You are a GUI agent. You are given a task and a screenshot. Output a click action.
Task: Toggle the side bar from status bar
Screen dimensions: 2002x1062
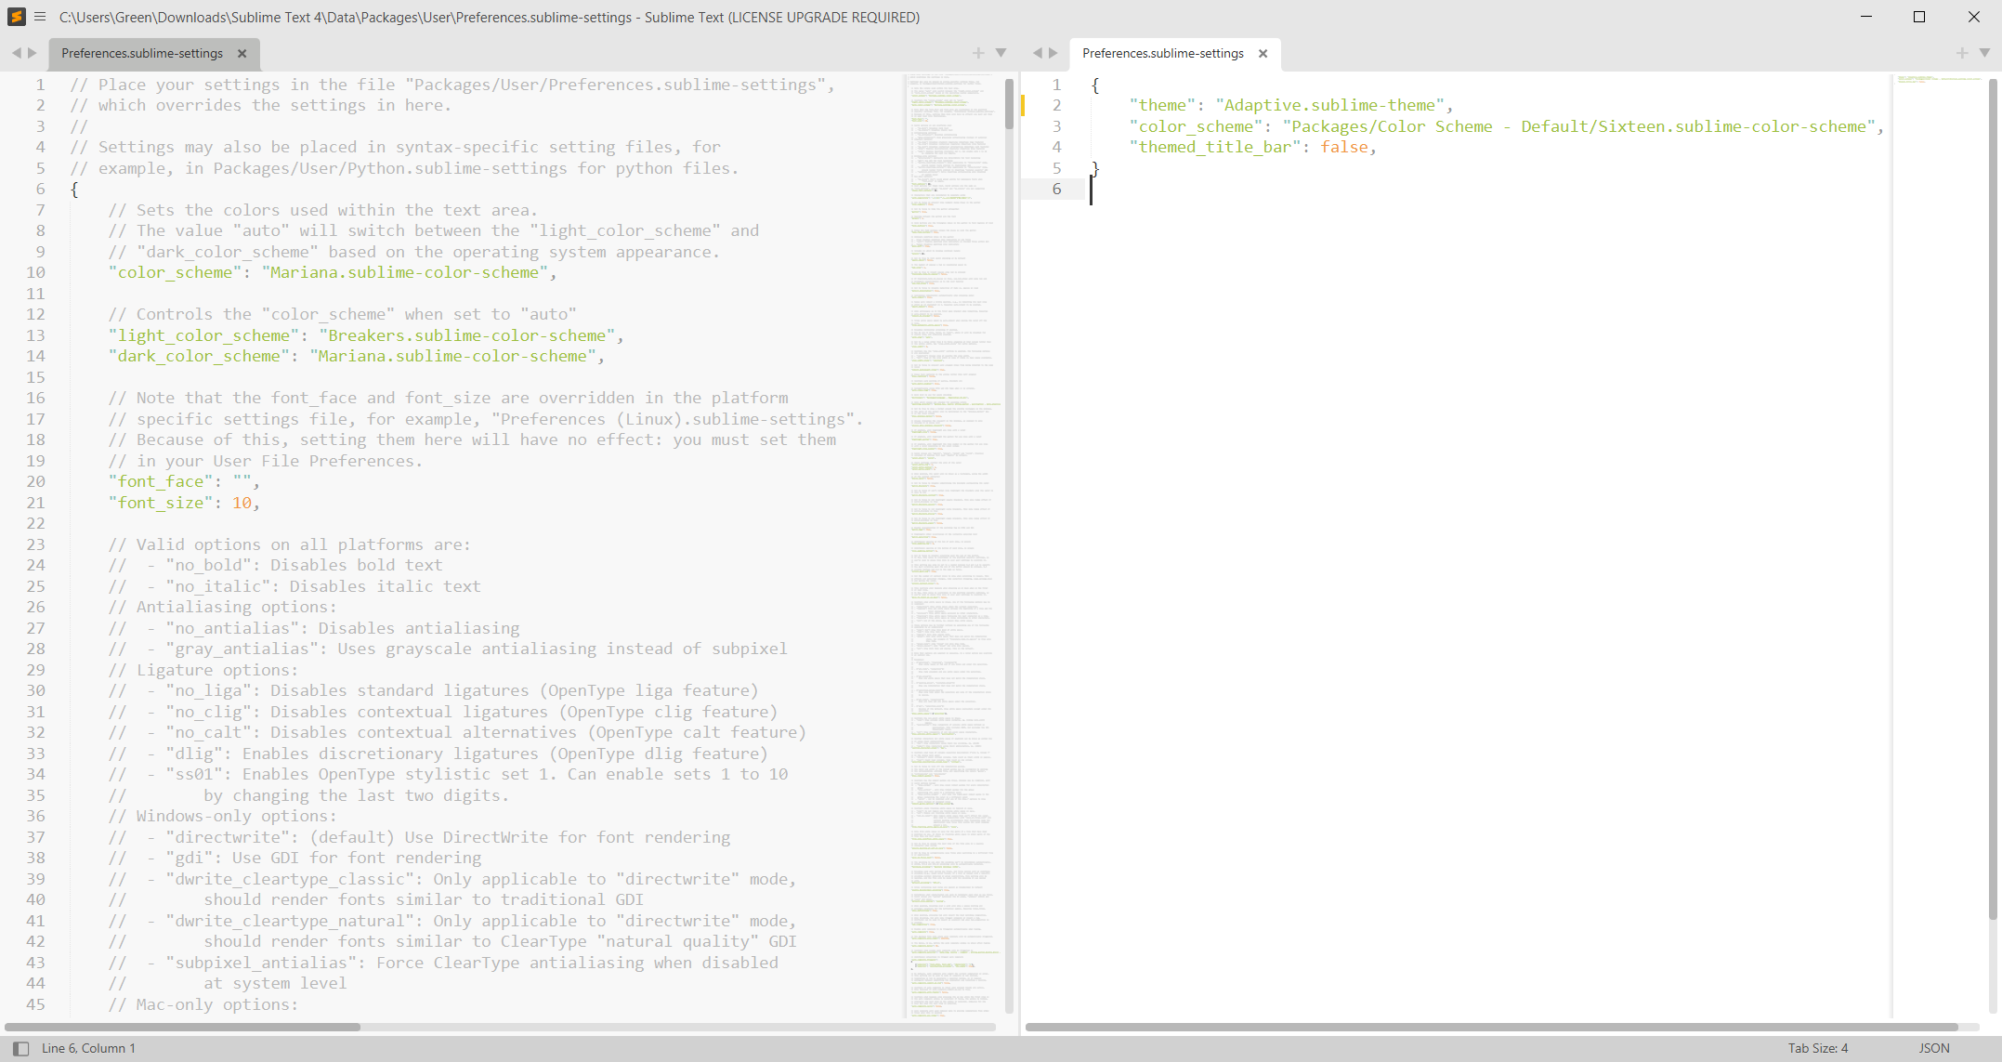(20, 1048)
